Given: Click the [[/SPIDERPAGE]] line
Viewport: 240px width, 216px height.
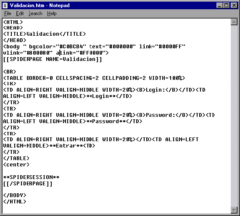Looking at the screenshot, I should point(28,184).
